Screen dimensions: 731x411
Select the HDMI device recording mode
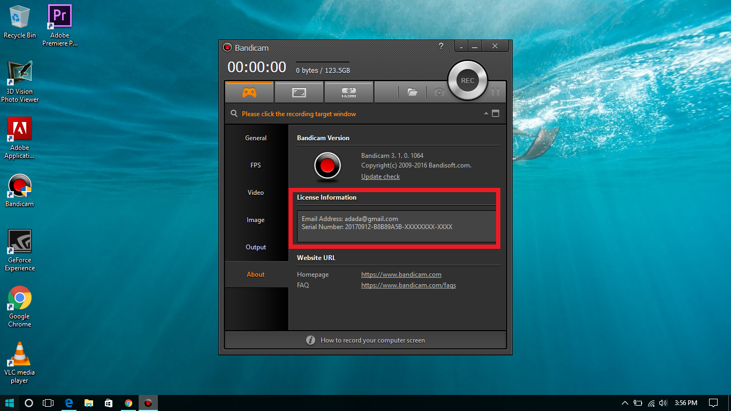coord(348,92)
